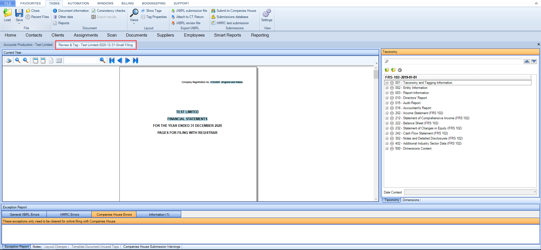Open the TASKS ribbon tab
541x250 pixels.
(x=54, y=3)
